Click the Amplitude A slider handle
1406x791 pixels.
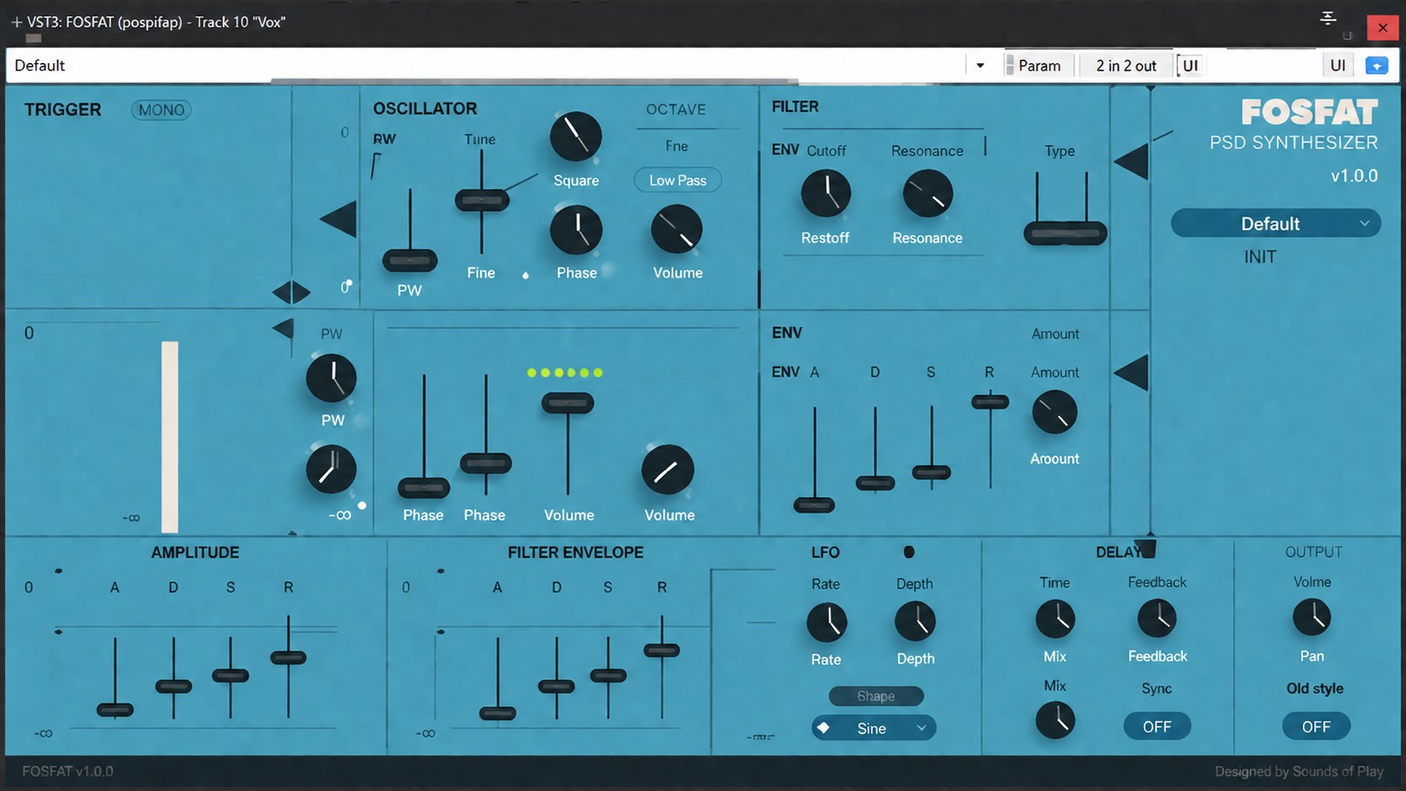point(115,710)
